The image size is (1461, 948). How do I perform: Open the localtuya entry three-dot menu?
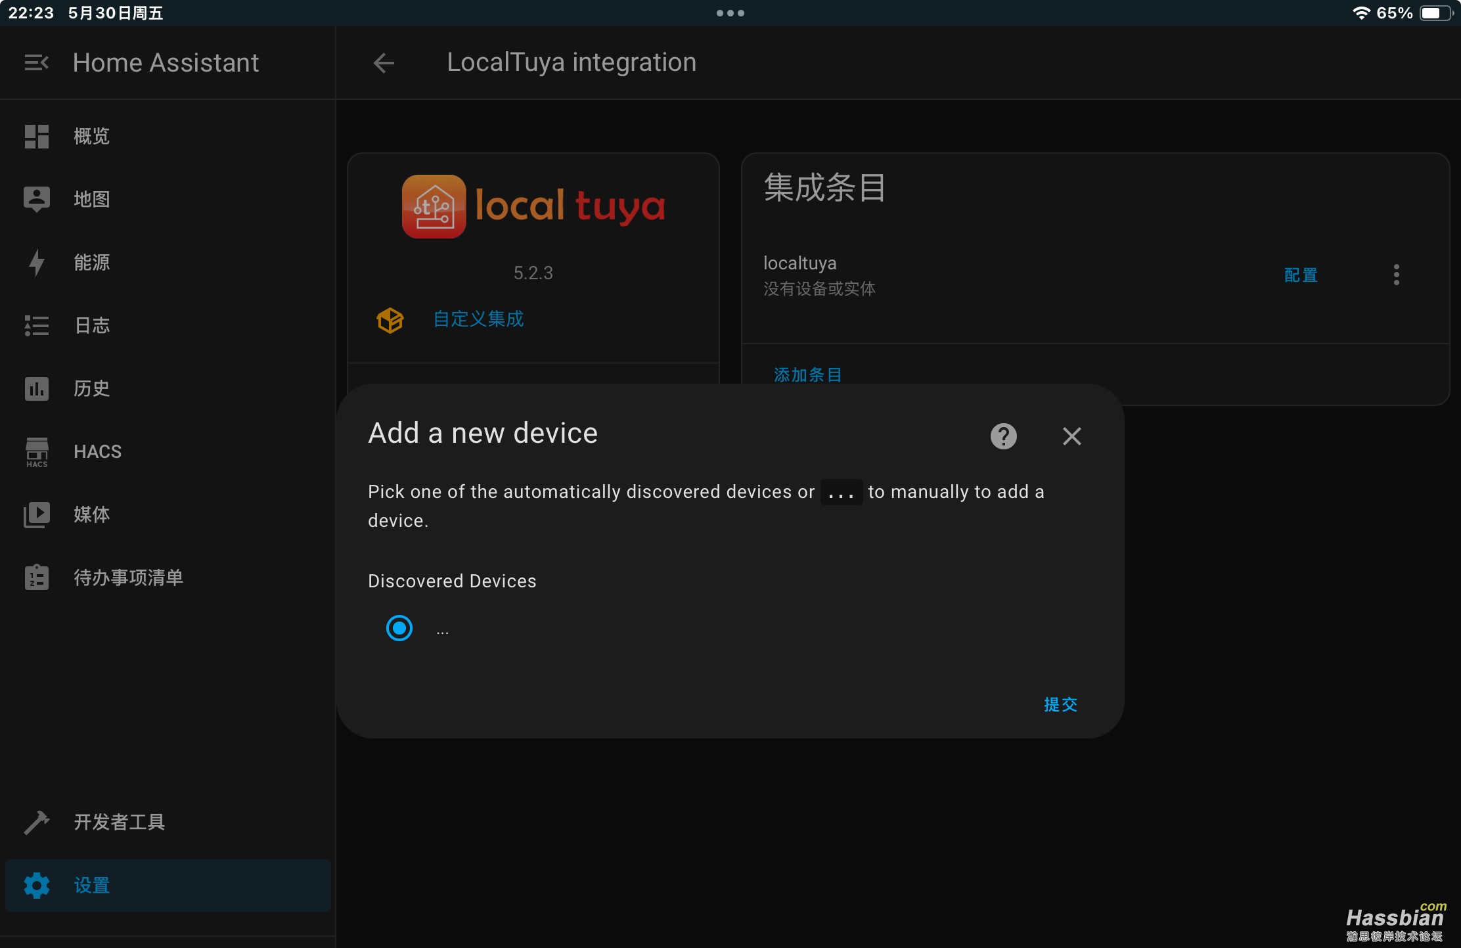(1396, 275)
